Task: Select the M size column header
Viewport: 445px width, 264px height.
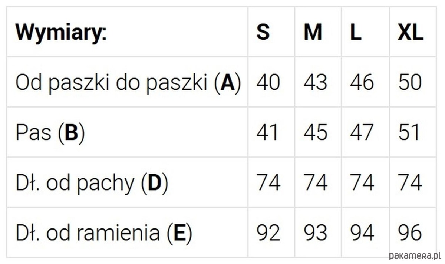Action: click(313, 33)
